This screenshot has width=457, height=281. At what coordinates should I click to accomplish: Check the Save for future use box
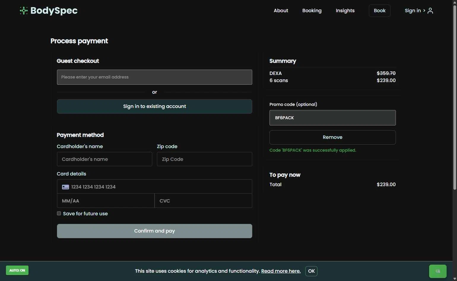[x=59, y=214]
